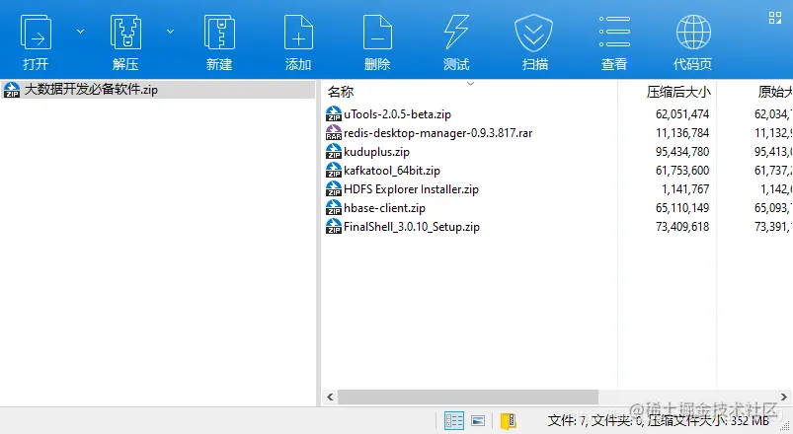
Task: Select file FinalShell_3.0.10_Setup.zip
Action: tap(411, 226)
